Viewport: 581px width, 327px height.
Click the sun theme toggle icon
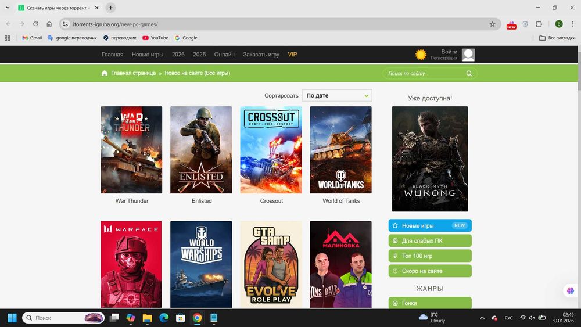point(421,55)
